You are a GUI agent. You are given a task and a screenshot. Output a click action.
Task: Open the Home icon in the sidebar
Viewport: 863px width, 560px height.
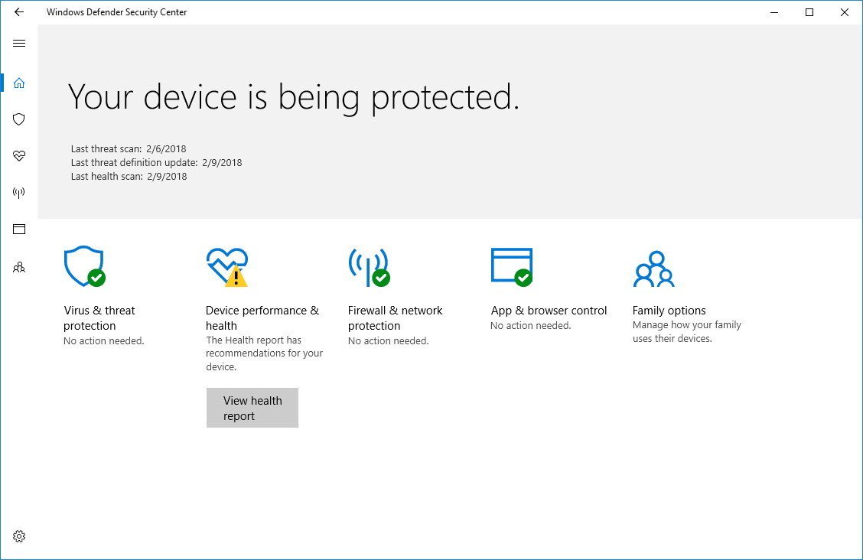point(18,83)
